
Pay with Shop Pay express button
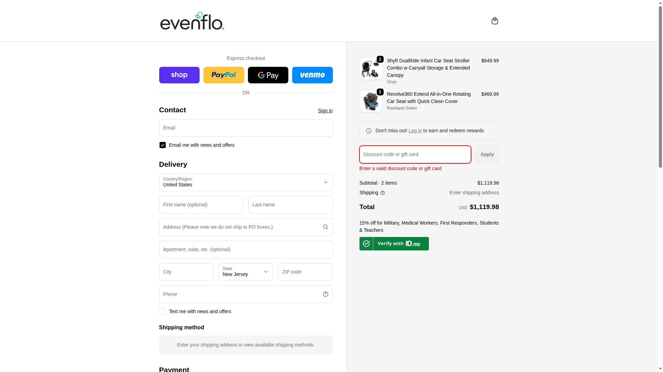point(179,75)
